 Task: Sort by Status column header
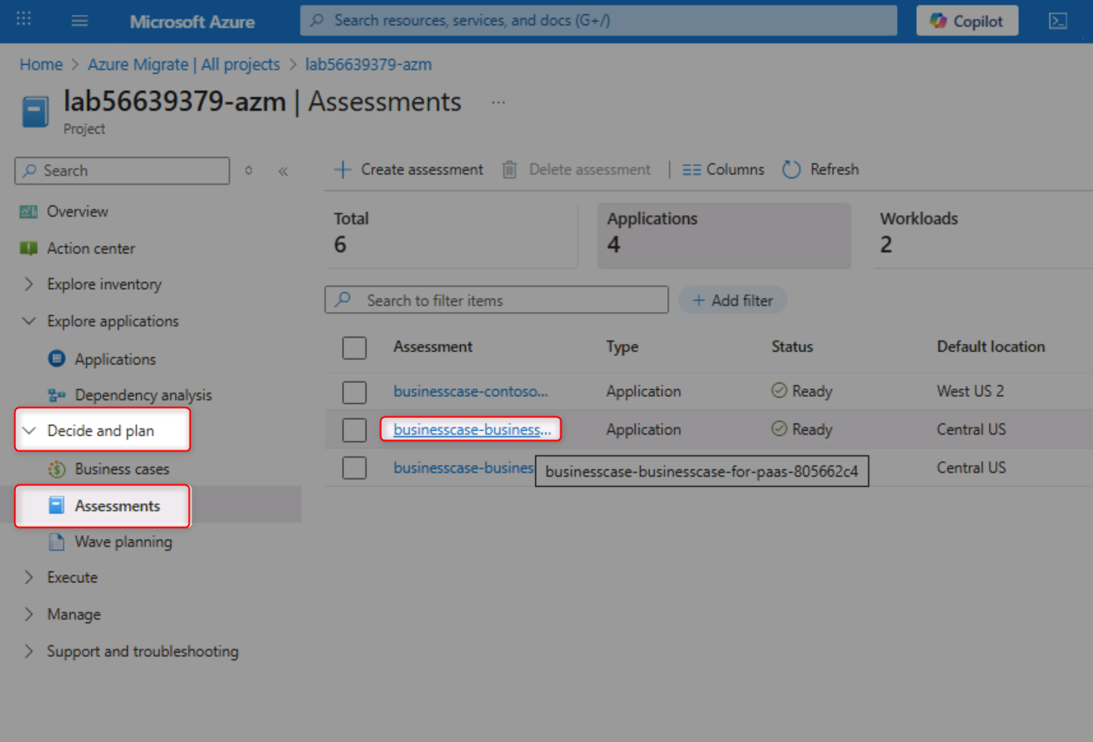coord(792,347)
